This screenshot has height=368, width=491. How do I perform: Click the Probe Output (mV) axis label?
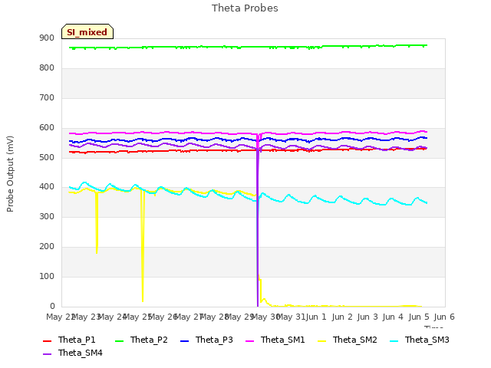10,174
